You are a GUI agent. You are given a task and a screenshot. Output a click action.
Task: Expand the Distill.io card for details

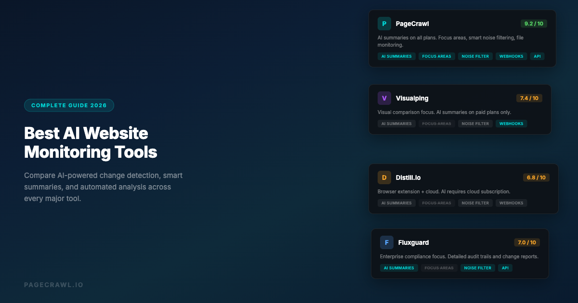(x=462, y=189)
